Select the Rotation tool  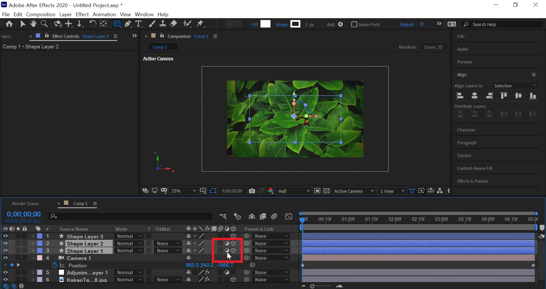[92, 24]
